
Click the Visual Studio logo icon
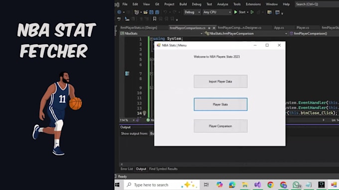pyautogui.click(x=117, y=4)
